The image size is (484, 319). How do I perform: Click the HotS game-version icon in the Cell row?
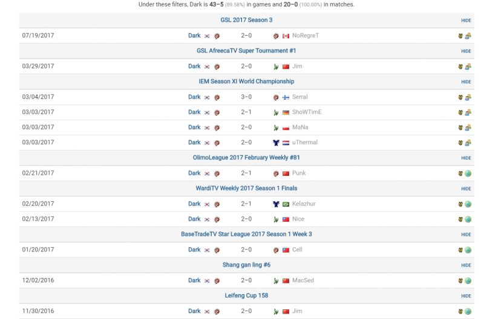click(x=461, y=250)
